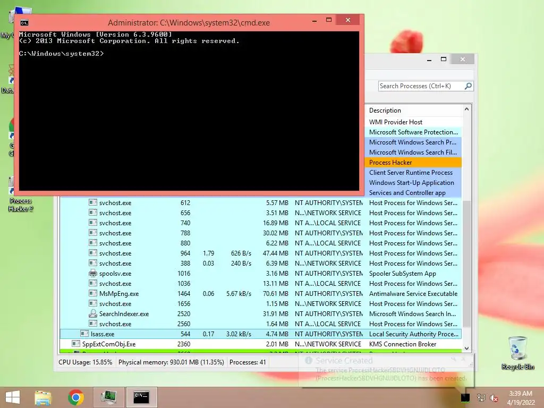Click 47.44 MB memory value cell

276,253
